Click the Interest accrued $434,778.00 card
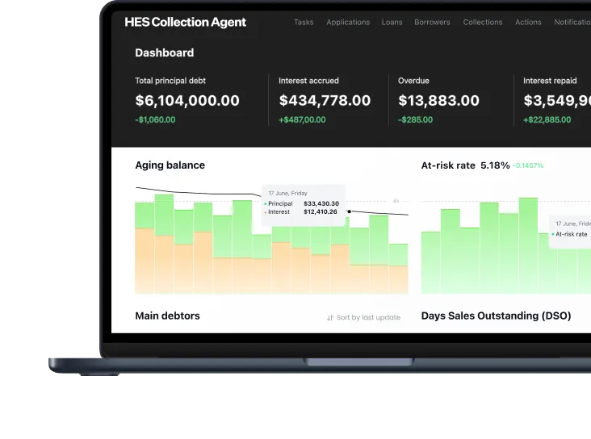Screen dimensions: 591x439 (x=325, y=100)
